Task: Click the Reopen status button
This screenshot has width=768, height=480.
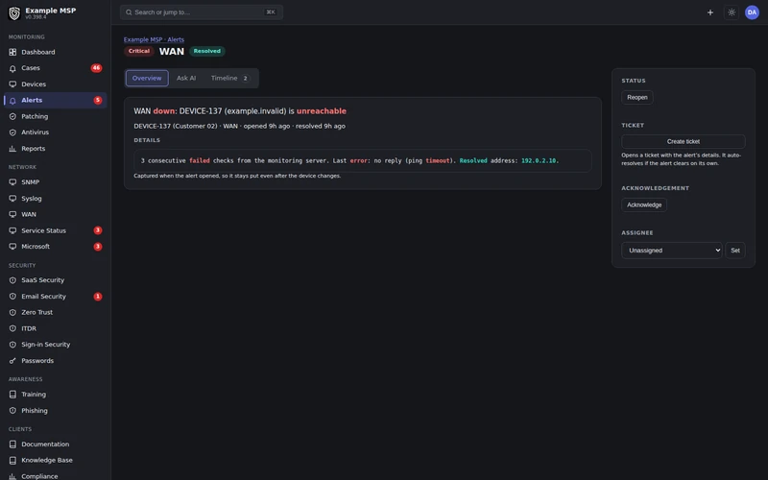Action: click(637, 98)
